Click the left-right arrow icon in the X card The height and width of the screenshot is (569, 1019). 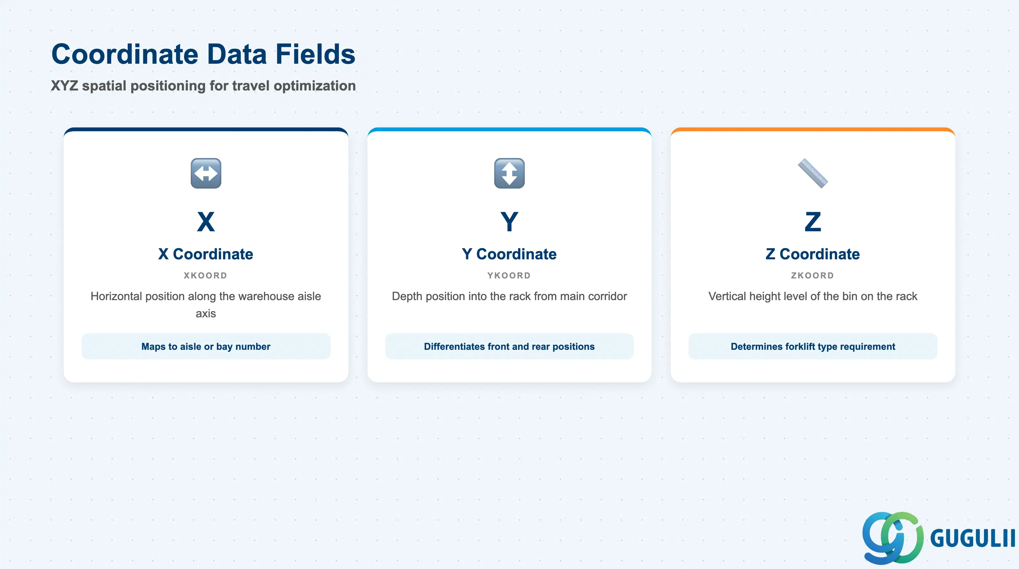point(206,173)
